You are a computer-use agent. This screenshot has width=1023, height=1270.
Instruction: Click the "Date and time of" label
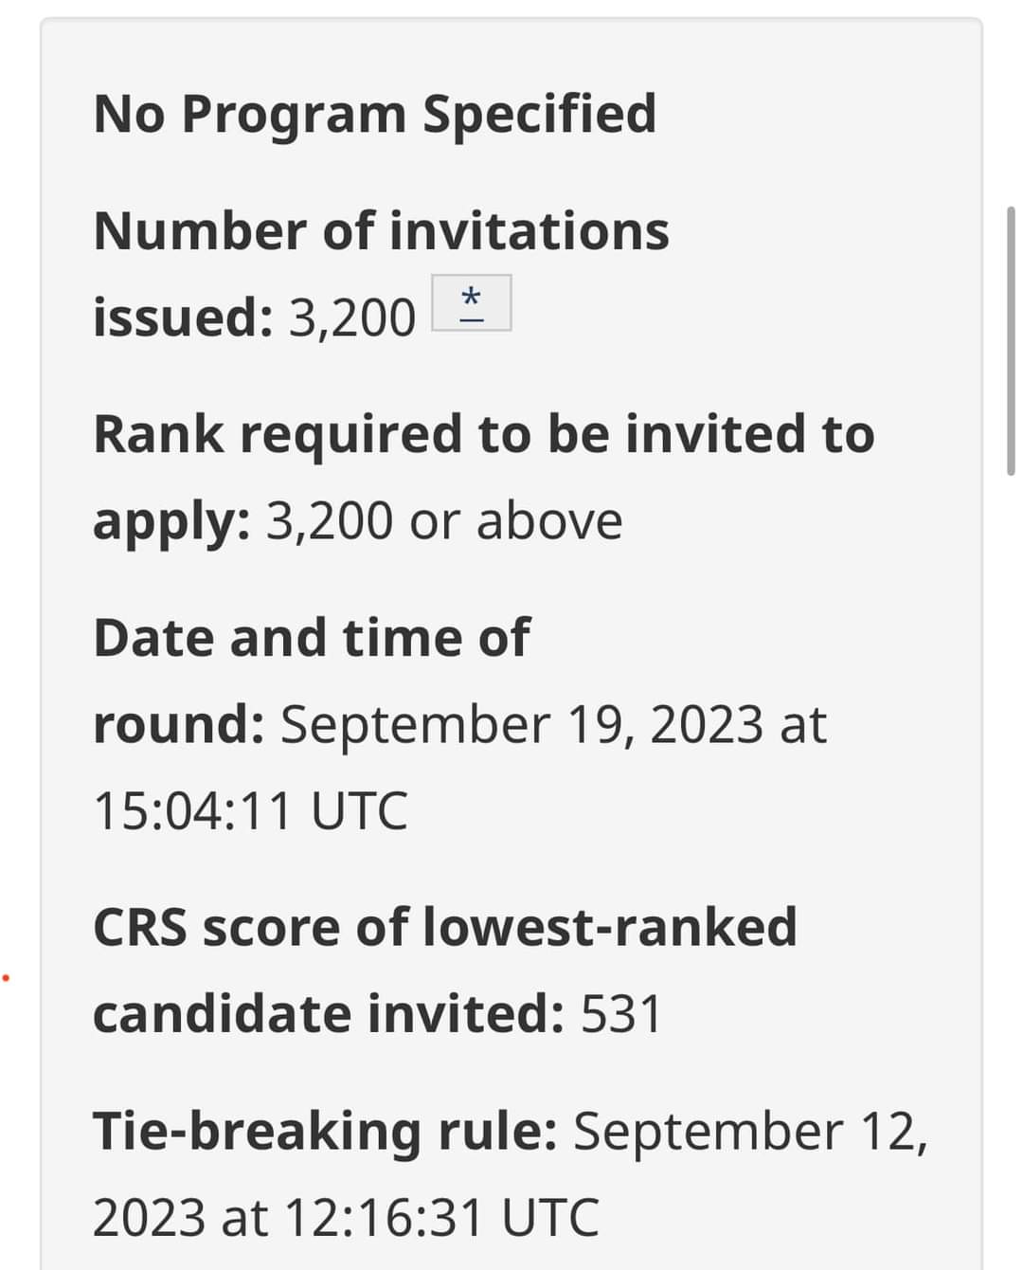(x=312, y=637)
